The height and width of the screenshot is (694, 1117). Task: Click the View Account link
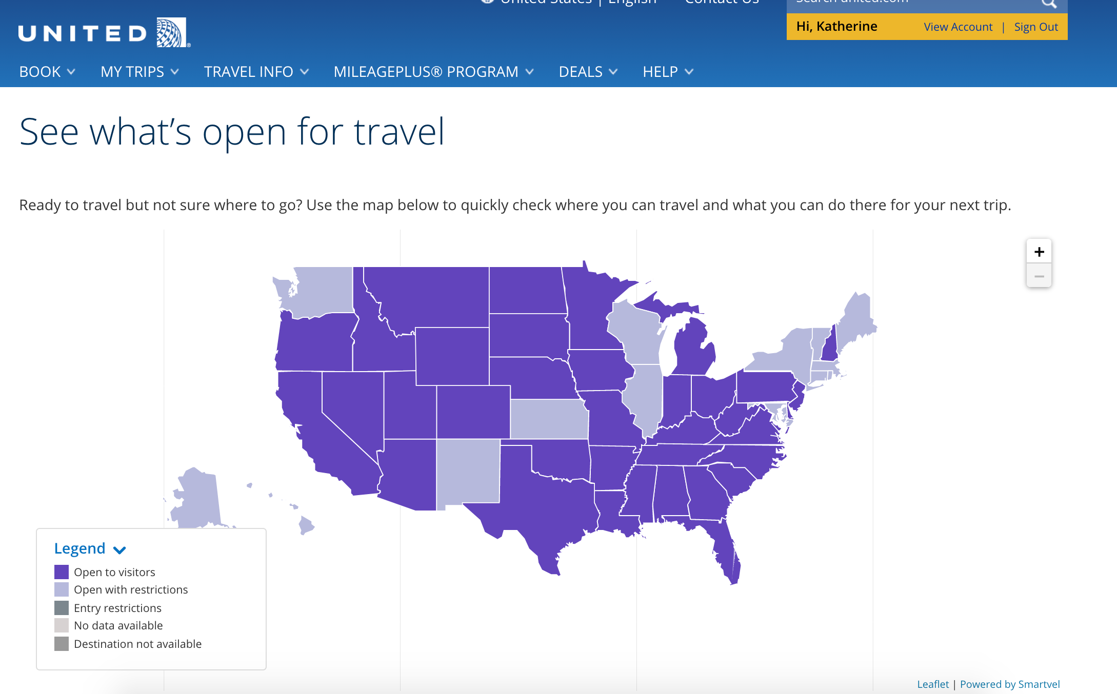coord(958,27)
